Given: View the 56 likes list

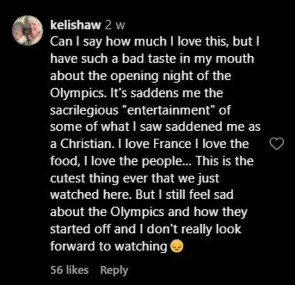Looking at the screenshot, I should click(x=69, y=270).
